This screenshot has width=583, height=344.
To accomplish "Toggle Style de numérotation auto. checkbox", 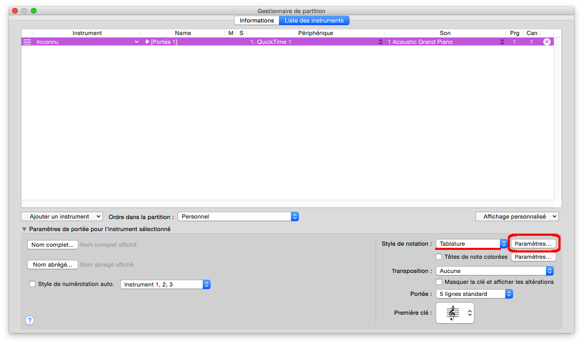I will tap(32, 284).
